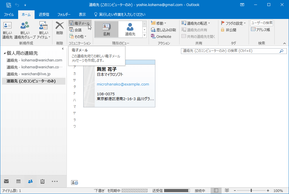Screen dimensions: 289x194
Task: Click inside the contacts search box
Action: pos(228,51)
